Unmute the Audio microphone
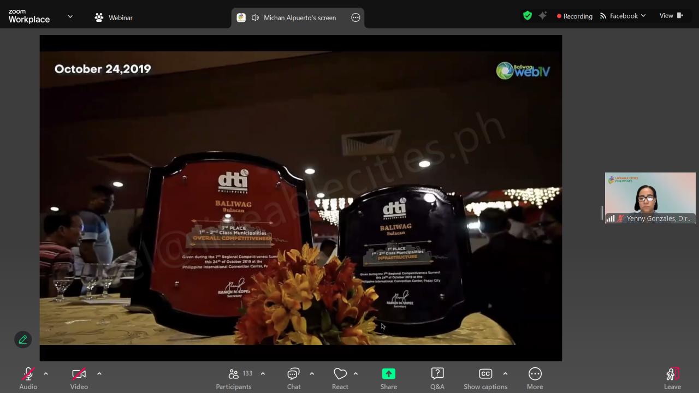 28,378
